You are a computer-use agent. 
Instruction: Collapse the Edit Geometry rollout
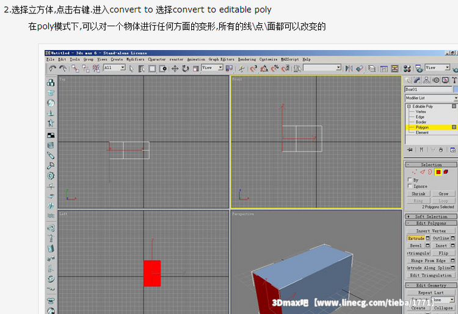tap(431, 285)
